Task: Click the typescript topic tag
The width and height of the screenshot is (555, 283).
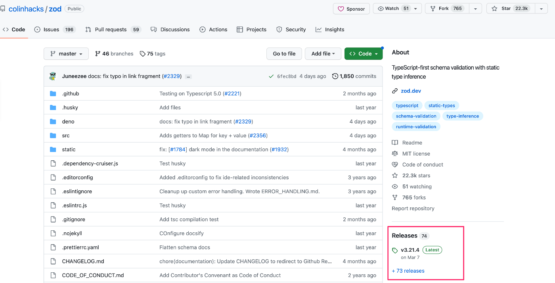Action: click(407, 106)
